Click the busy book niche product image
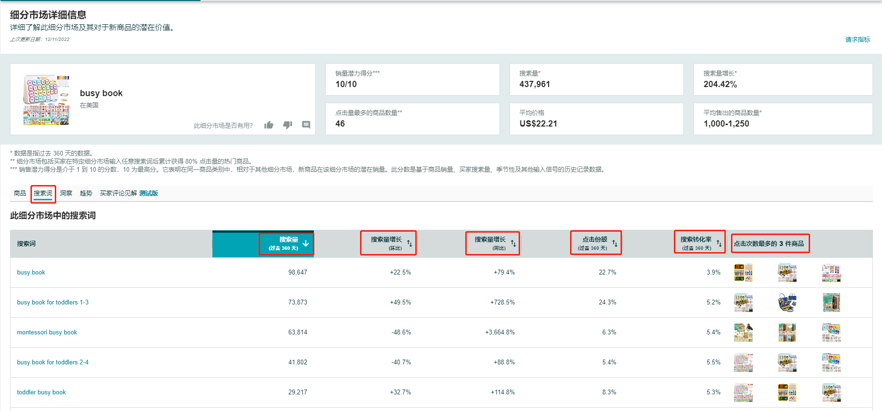The image size is (882, 411). pos(46,99)
